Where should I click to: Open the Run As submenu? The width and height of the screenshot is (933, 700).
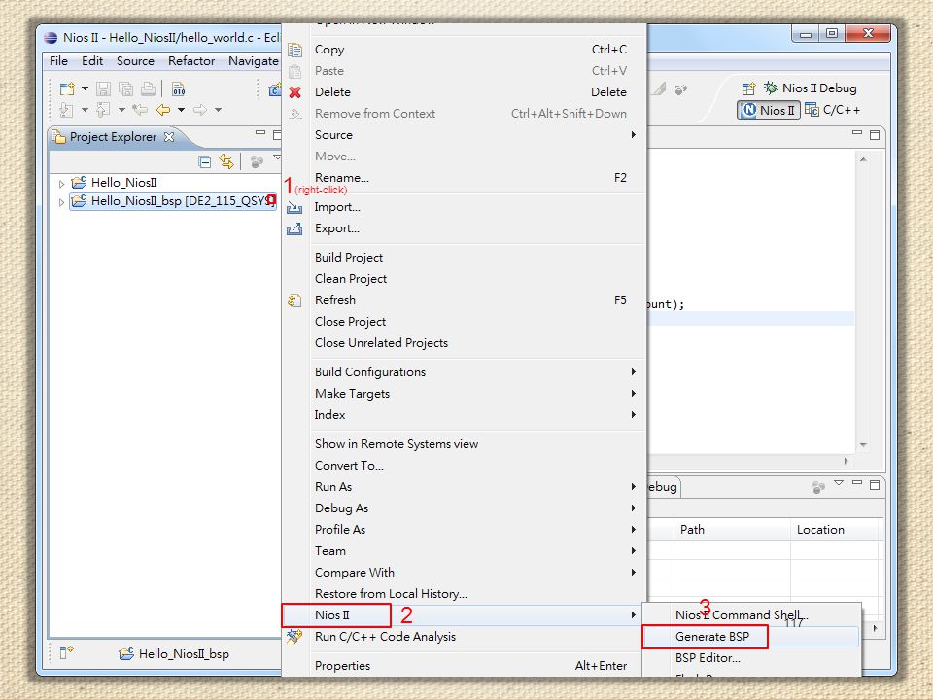point(465,487)
